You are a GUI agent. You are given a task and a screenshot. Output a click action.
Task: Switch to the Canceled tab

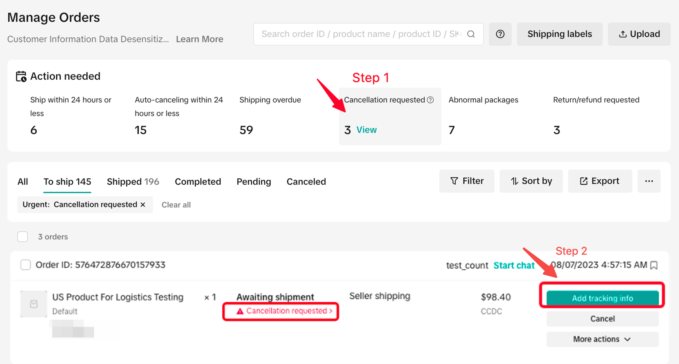(x=306, y=181)
